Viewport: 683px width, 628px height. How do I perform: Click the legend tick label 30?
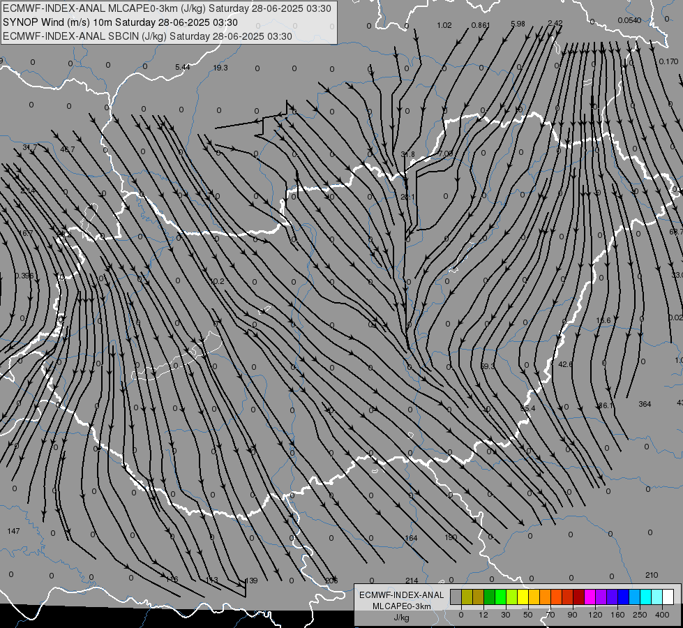tap(505, 615)
